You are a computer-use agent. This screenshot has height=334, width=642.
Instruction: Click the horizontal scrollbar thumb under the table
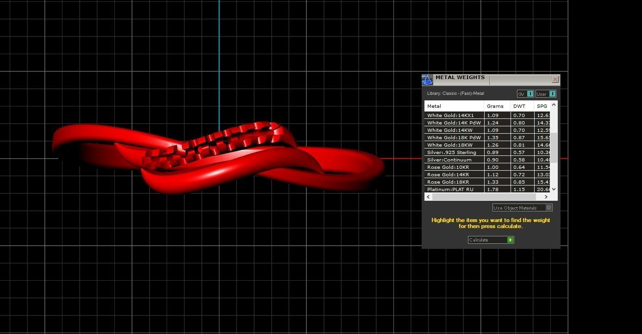tap(484, 197)
